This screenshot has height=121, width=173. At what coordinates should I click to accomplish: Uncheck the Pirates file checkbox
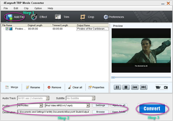coord(7,29)
